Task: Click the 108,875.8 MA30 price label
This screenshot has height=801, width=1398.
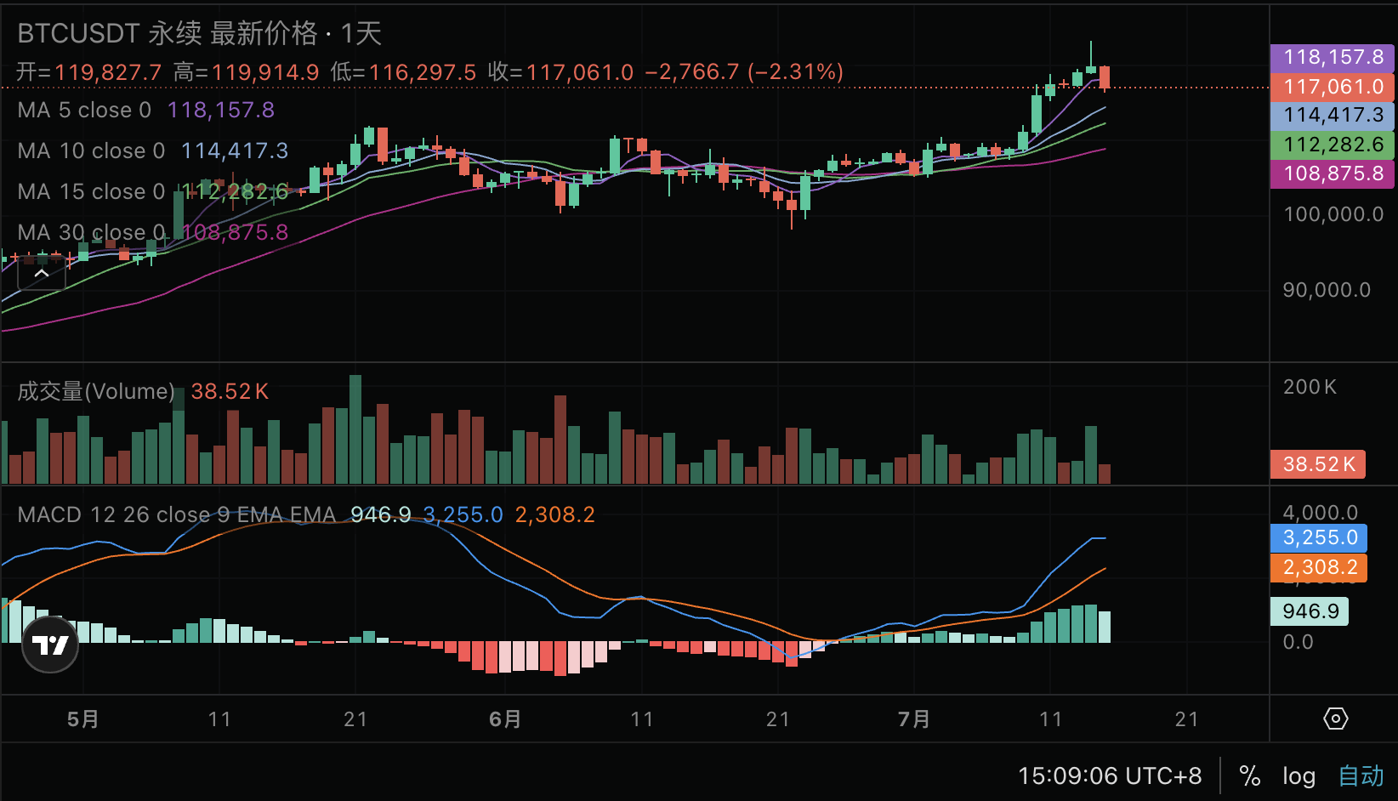Action: [x=1333, y=173]
